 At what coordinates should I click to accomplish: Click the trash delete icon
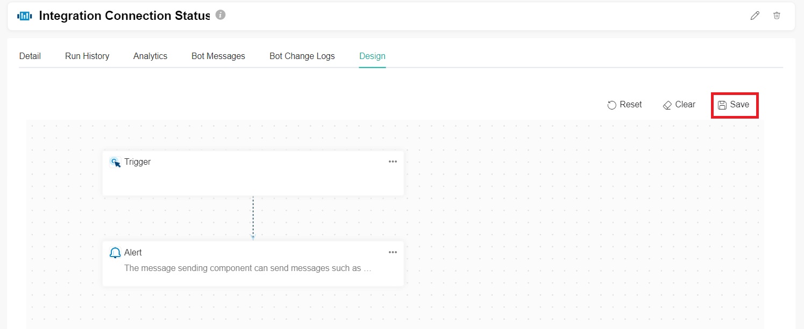pyautogui.click(x=777, y=16)
